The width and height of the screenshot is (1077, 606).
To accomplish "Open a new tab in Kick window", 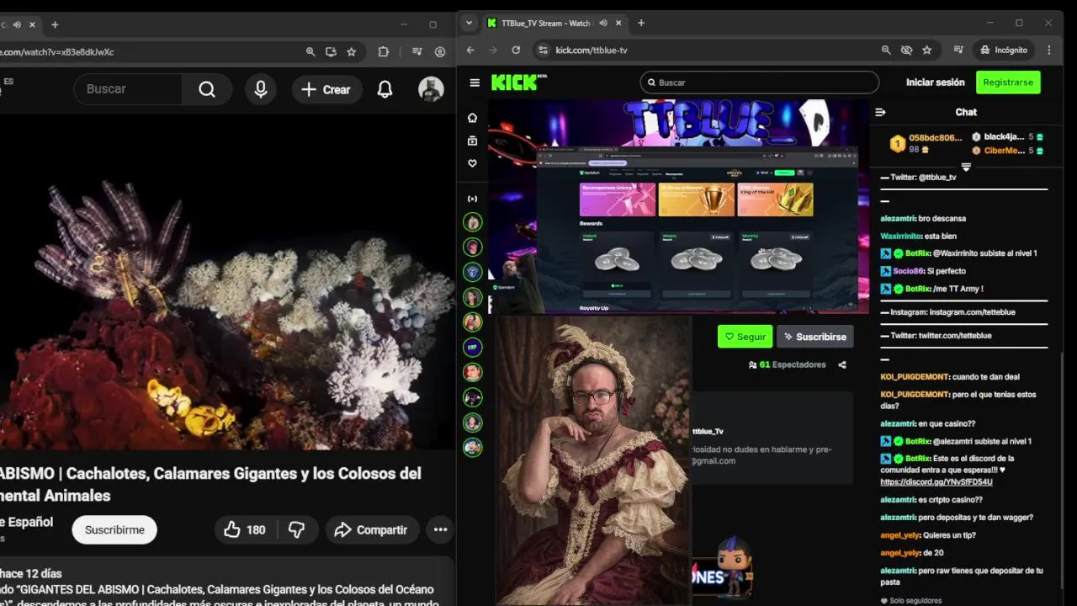I will tap(641, 23).
